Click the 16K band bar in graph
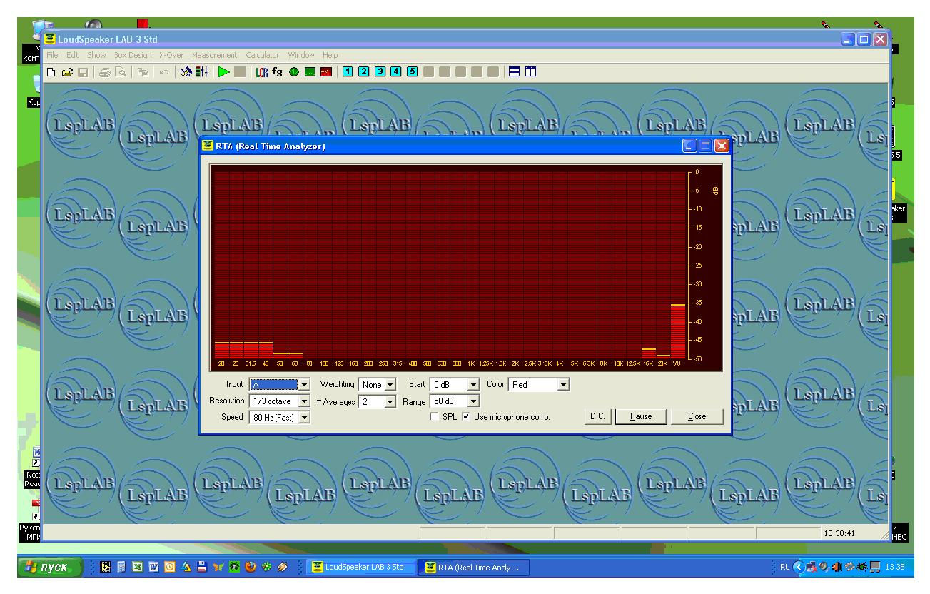Viewport: 930px width, 594px height. pyautogui.click(x=648, y=353)
